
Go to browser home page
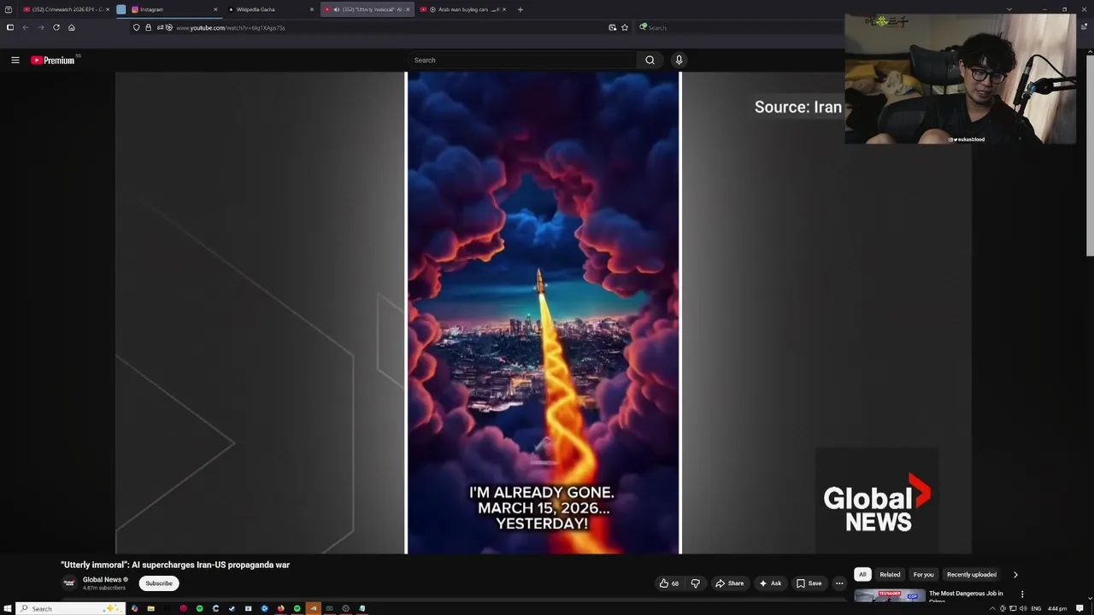tap(71, 27)
